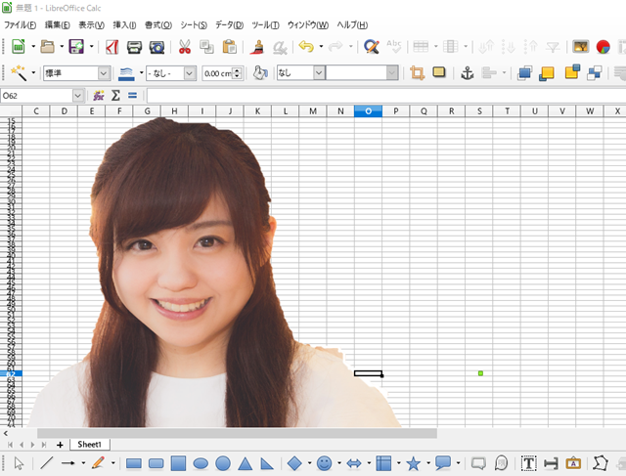This screenshot has height=476, width=626.
Task: Expand the line style dropdown
Action: 190,73
